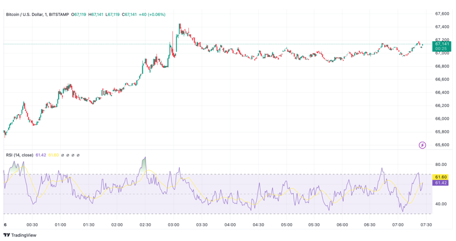Click the 02:00 time axis label
456x241 pixels.
coord(117,225)
